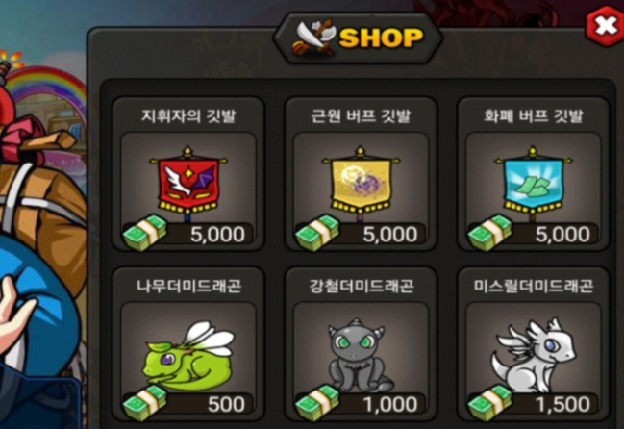Click the 지휘자의 깃발 item title
The width and height of the screenshot is (624, 429).
pos(188,115)
